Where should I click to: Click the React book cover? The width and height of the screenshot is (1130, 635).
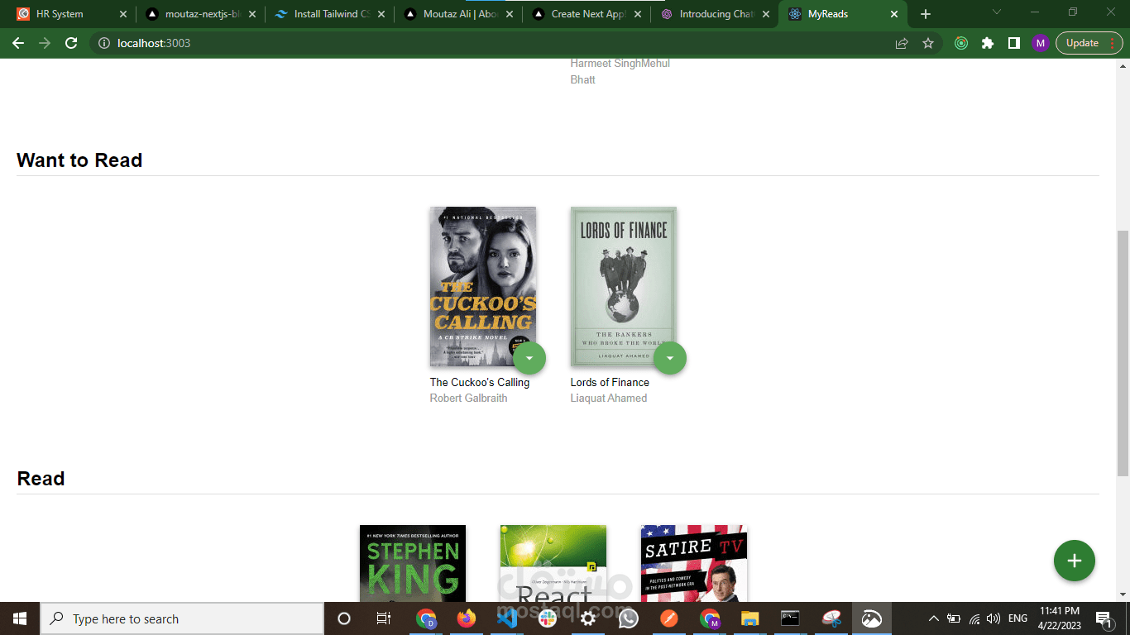click(x=553, y=563)
